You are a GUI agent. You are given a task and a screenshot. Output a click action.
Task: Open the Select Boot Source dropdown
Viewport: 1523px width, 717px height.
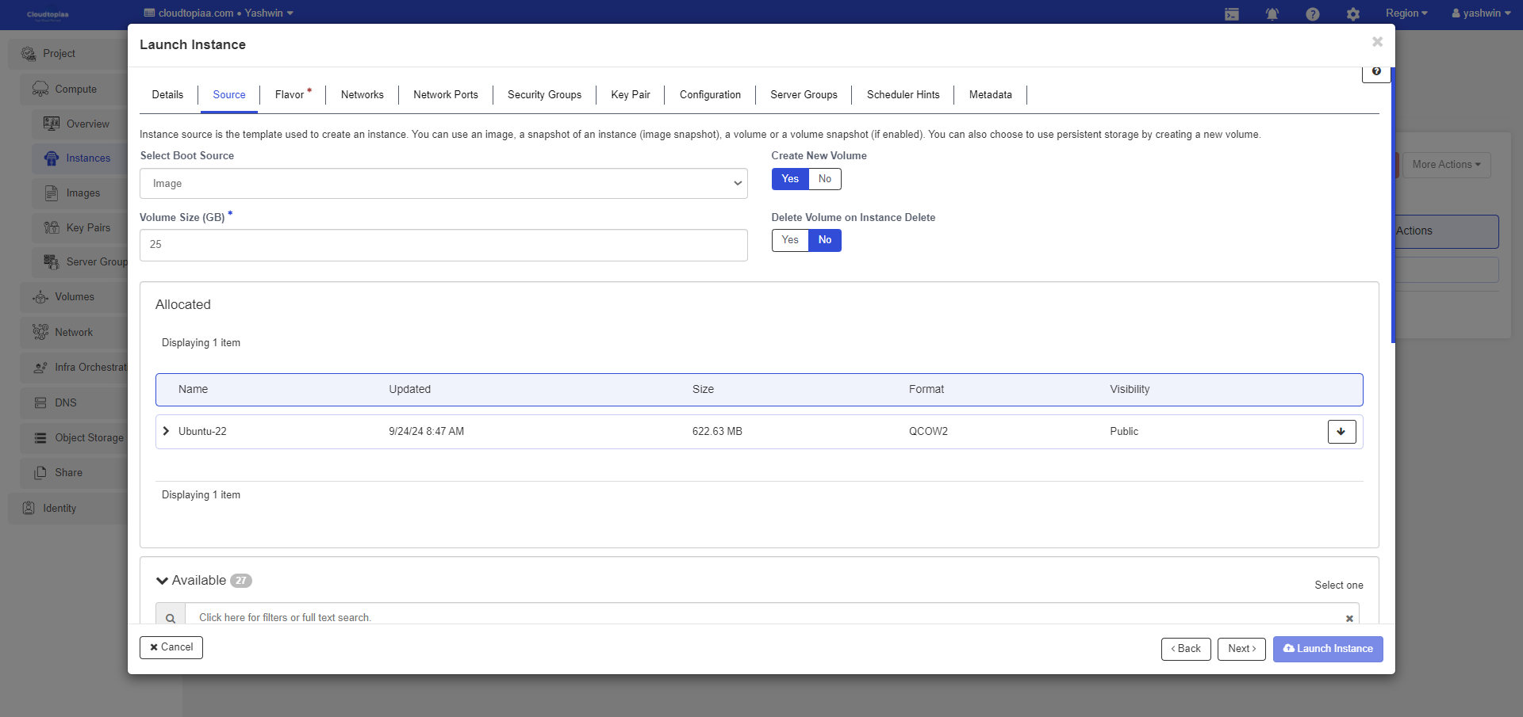point(443,184)
